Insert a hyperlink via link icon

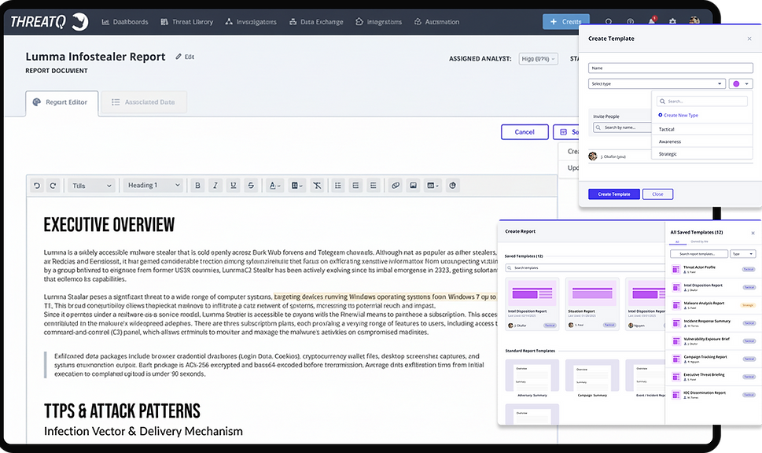coord(396,185)
